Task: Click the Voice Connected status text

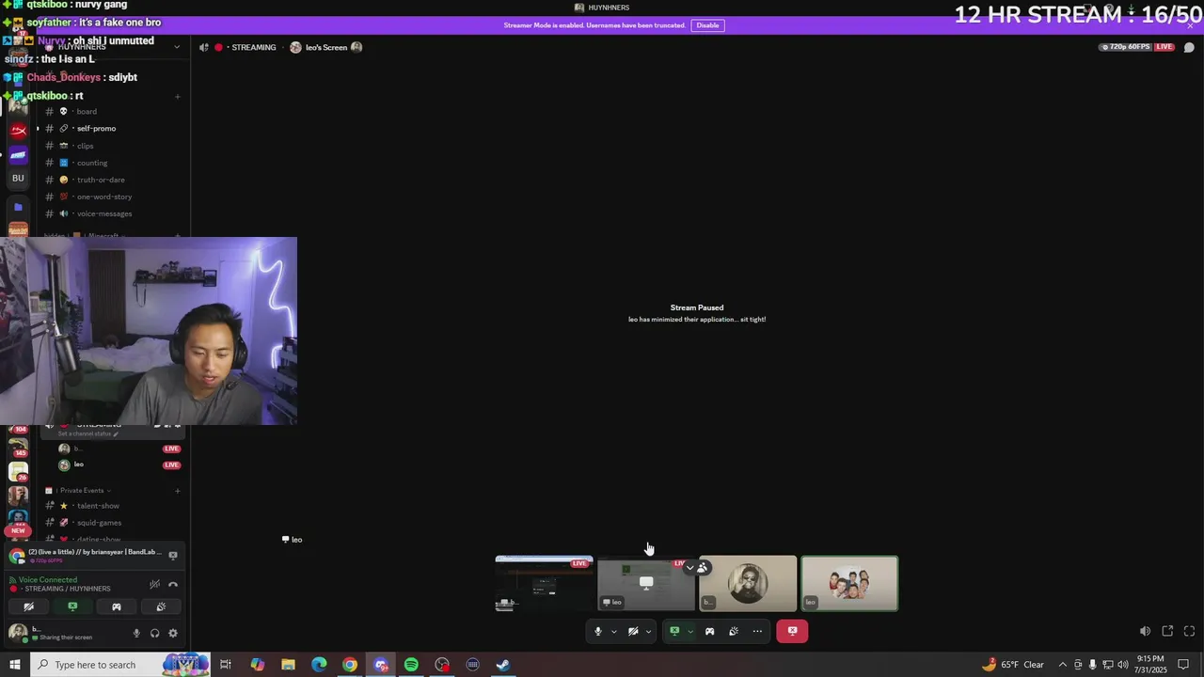Action: click(x=48, y=579)
